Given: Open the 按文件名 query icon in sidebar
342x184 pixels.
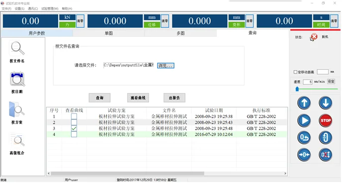Looking at the screenshot, I should tap(17, 48).
